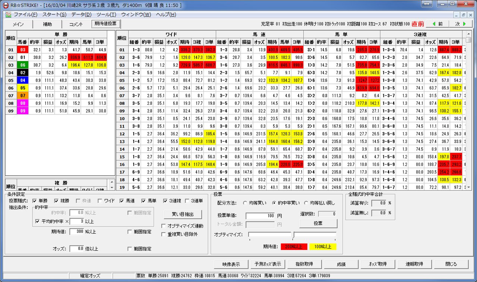Restore the inner child window
Screen dimensions: 477x282
pyautogui.click(x=464, y=15)
